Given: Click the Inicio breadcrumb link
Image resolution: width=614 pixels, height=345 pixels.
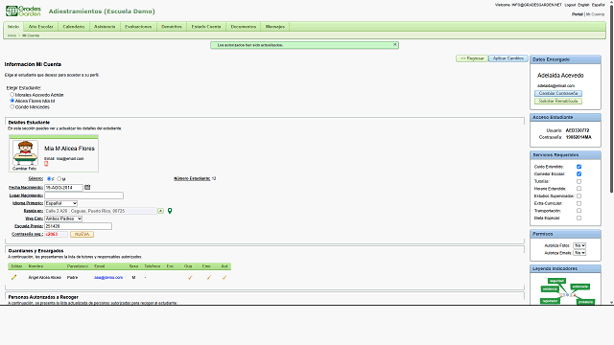Looking at the screenshot, I should coord(12,35).
